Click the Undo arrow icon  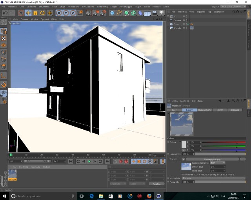(x=5, y=13)
